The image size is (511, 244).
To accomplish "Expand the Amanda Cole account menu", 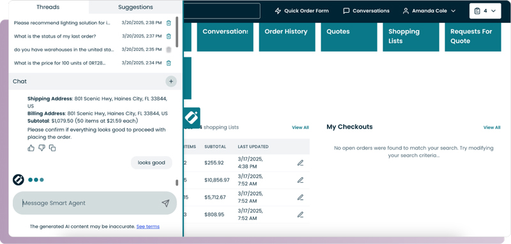I will pyautogui.click(x=429, y=11).
